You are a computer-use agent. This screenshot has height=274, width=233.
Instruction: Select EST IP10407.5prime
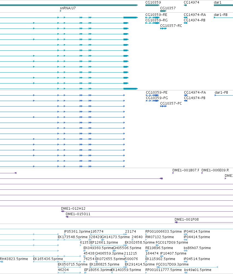point(173,253)
